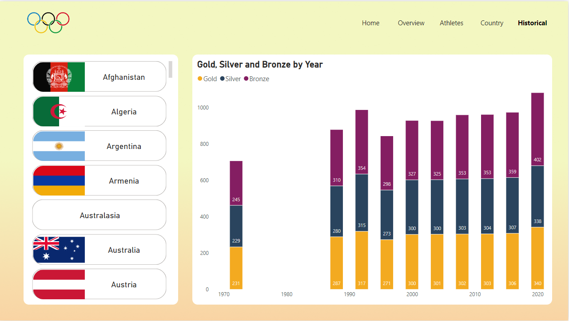This screenshot has height=321, width=569.
Task: Select the silver bar segment labeled 304
Action: click(487, 206)
